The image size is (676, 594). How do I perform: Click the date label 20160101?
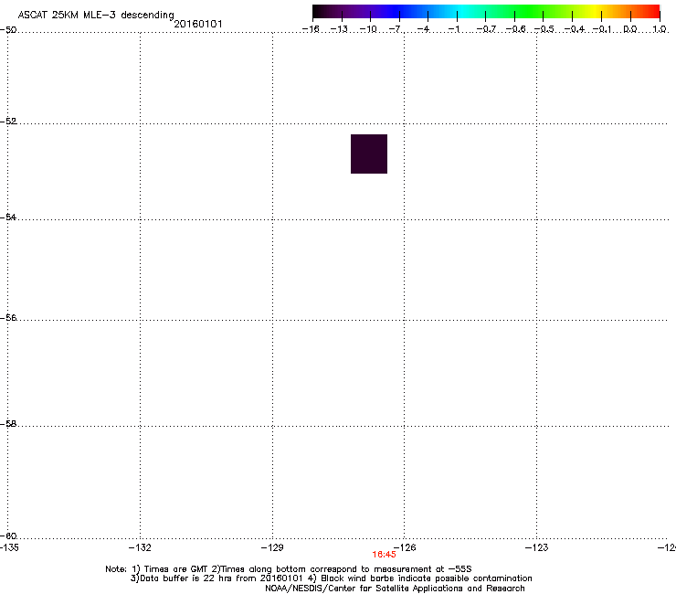[x=198, y=24]
